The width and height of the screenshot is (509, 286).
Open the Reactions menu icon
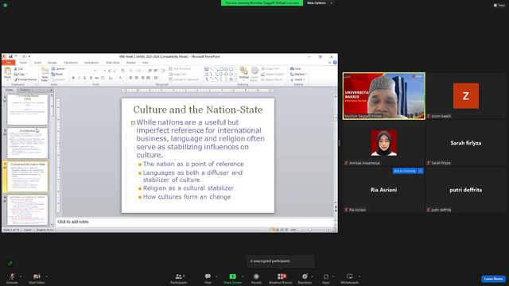(x=305, y=276)
